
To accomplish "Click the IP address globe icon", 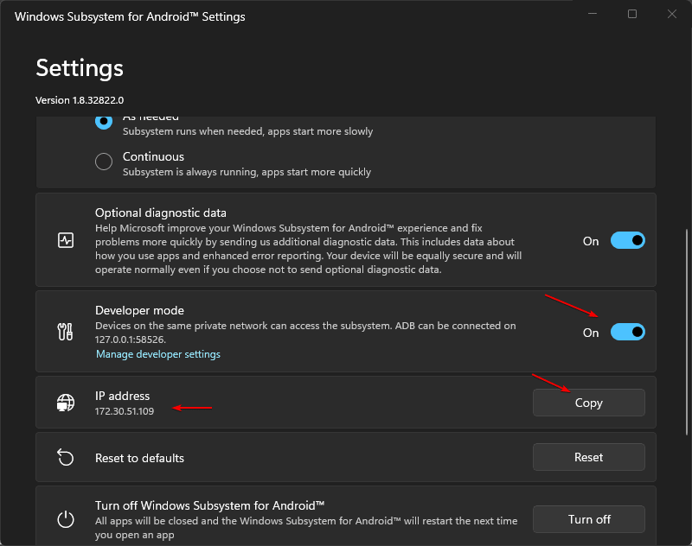I will [x=66, y=403].
